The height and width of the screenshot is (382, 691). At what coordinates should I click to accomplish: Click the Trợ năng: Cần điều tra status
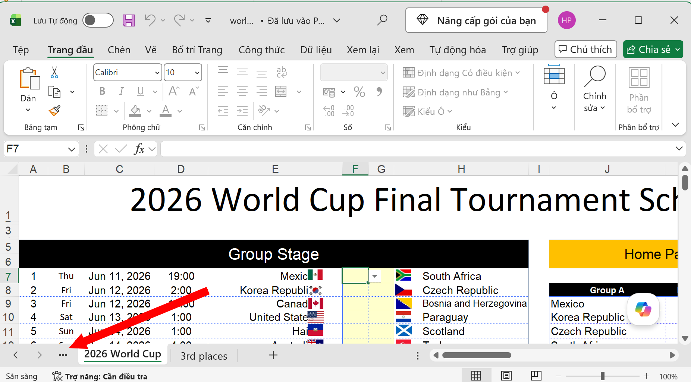[x=100, y=376]
